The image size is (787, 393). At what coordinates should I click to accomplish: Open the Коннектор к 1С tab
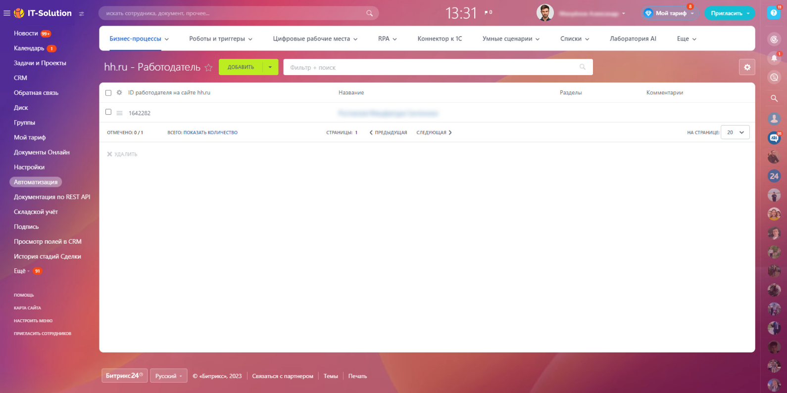click(x=440, y=39)
